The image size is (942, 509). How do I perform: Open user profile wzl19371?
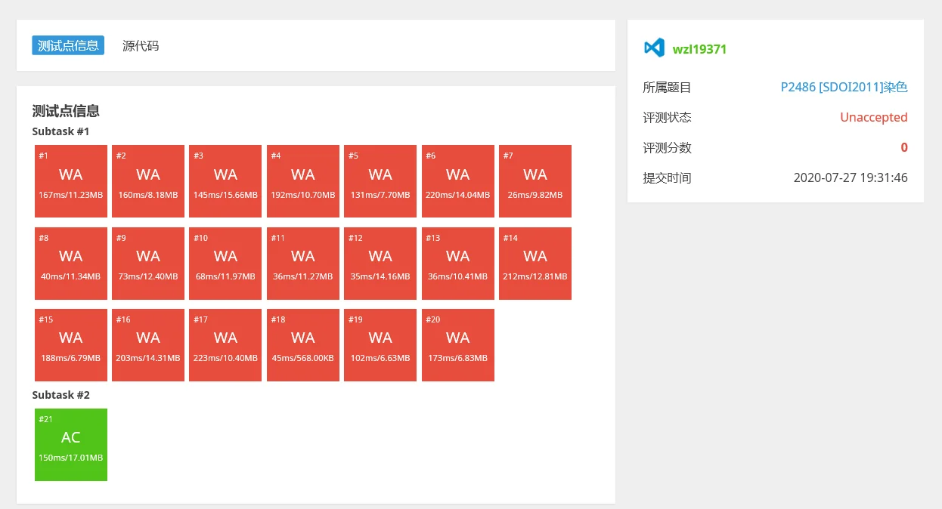coord(699,49)
